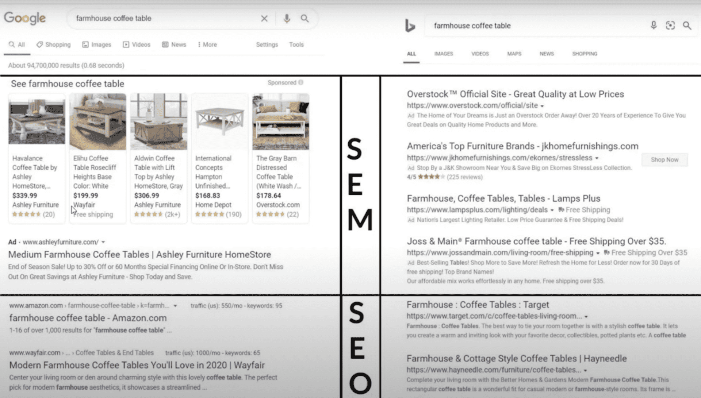Image resolution: width=701 pixels, height=398 pixels.
Task: Expand Google More menu
Action: click(x=207, y=45)
